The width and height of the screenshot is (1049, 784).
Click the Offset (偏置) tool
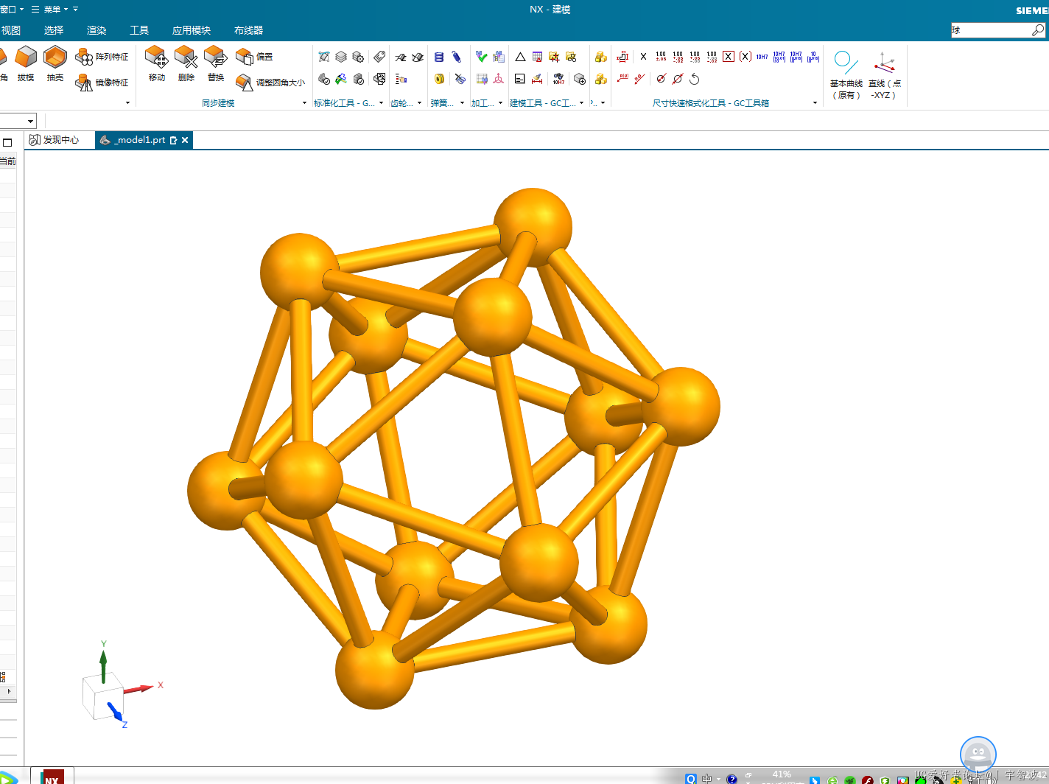254,57
